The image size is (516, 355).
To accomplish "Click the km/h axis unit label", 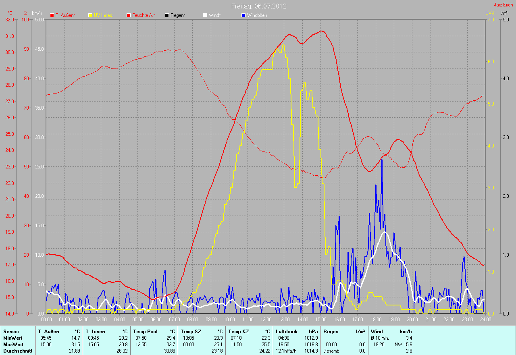I will [x=37, y=13].
